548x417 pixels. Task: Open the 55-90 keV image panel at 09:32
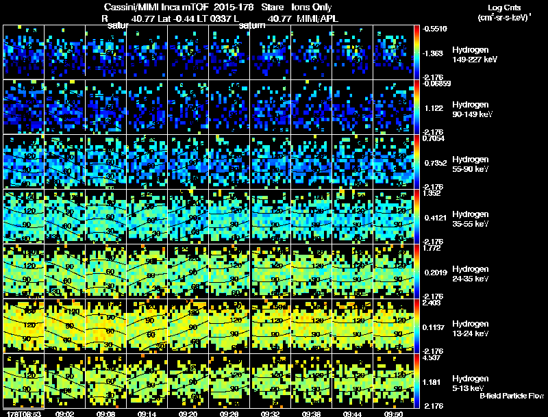point(270,162)
